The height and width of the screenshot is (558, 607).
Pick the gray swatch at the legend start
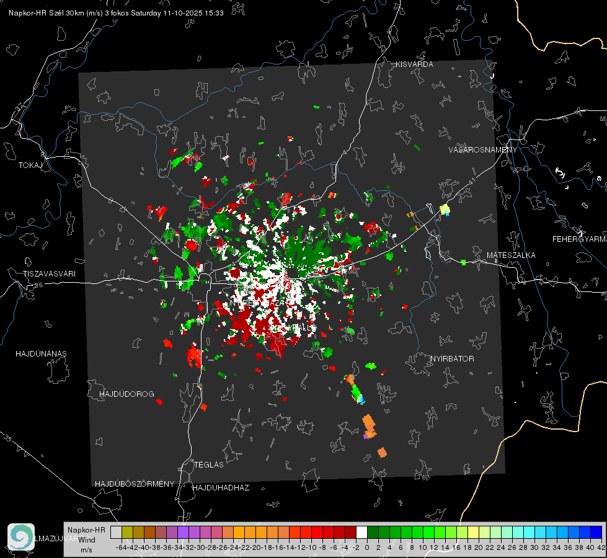click(116, 532)
